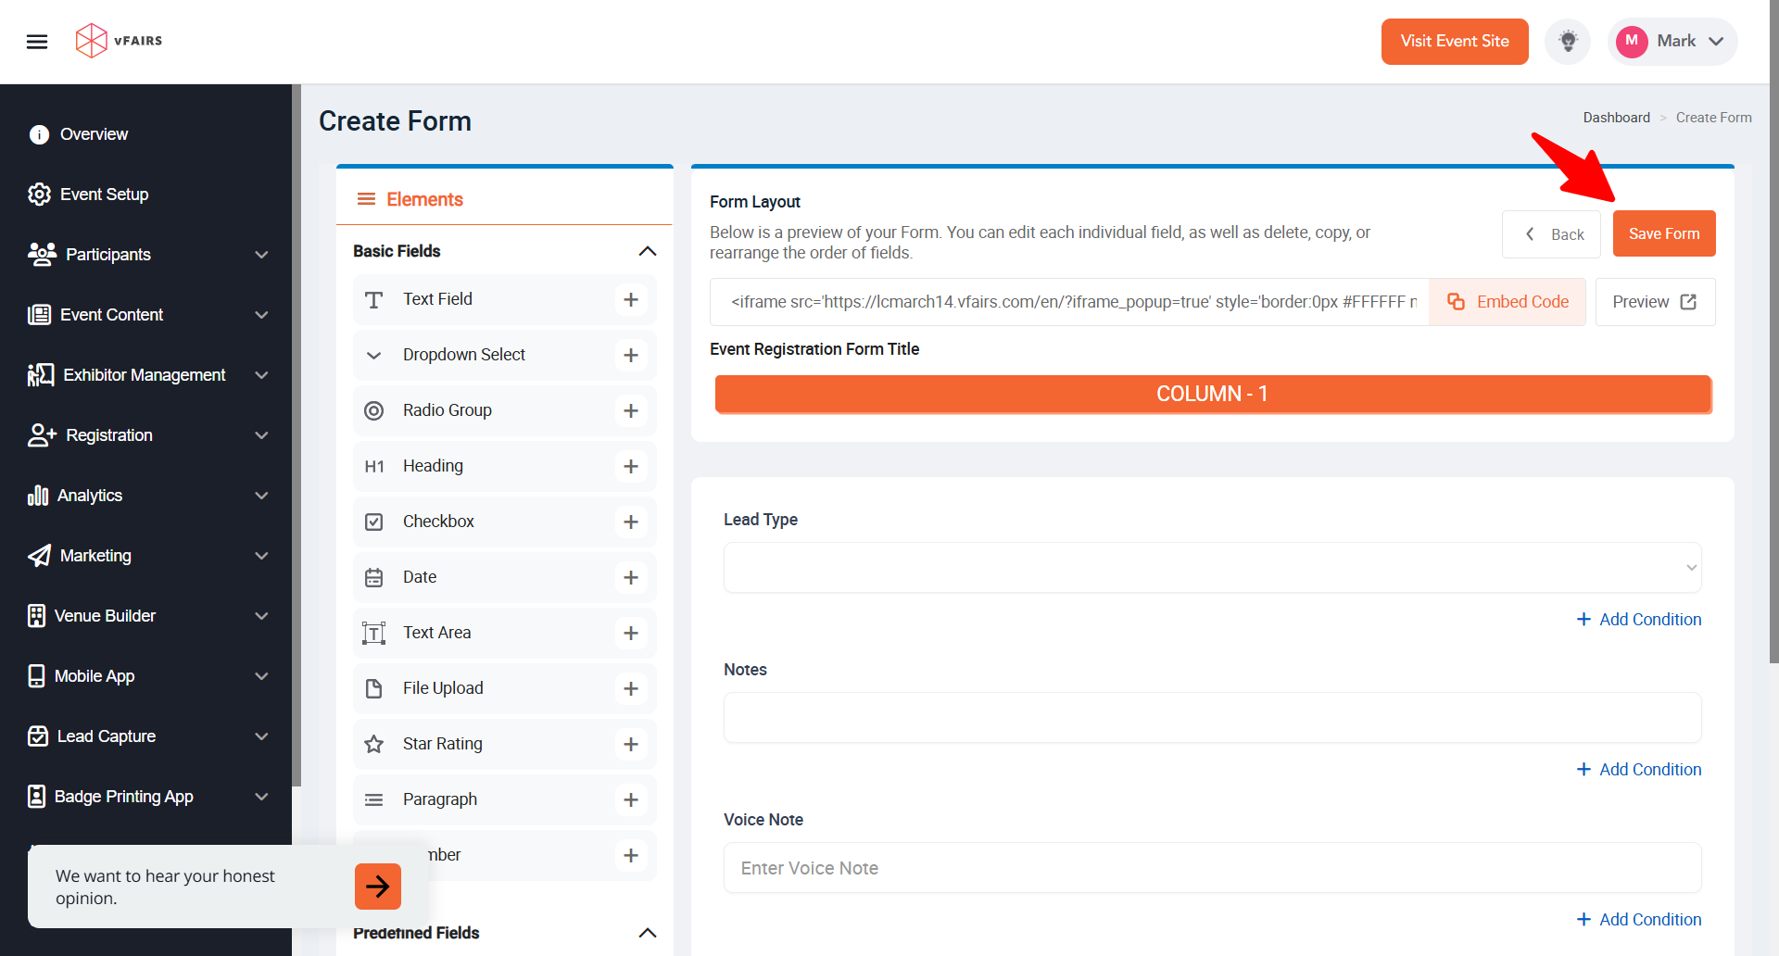This screenshot has width=1779, height=956.
Task: Click the Embed Code button
Action: (x=1508, y=302)
